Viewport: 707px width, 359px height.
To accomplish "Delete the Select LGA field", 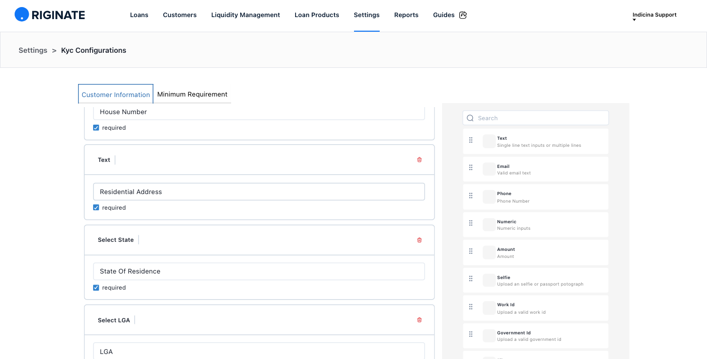I will click(x=419, y=320).
